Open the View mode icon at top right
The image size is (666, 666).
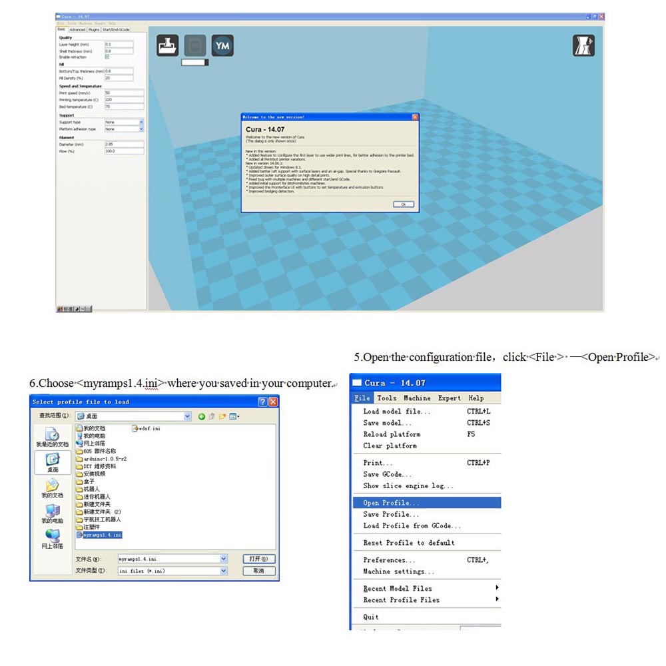pos(583,45)
